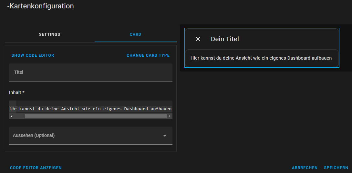Select the CARD tab

(x=135, y=34)
